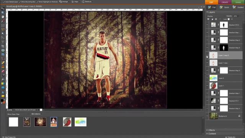Select the Eraser tool
The image size is (245, 138).
(x=3, y=71)
